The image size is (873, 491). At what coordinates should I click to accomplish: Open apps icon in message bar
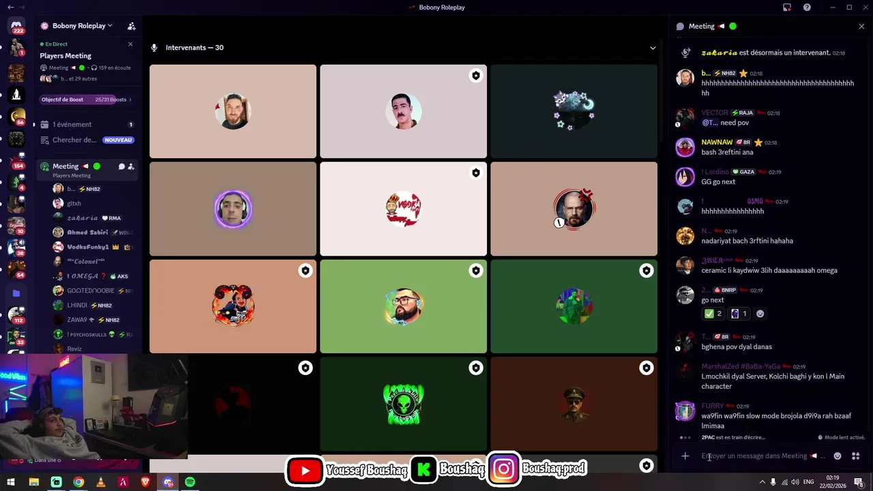(x=855, y=456)
